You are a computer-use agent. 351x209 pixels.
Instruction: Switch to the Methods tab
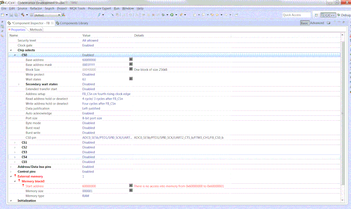(x=36, y=30)
